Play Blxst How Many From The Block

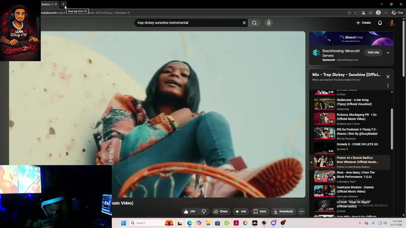point(356,175)
